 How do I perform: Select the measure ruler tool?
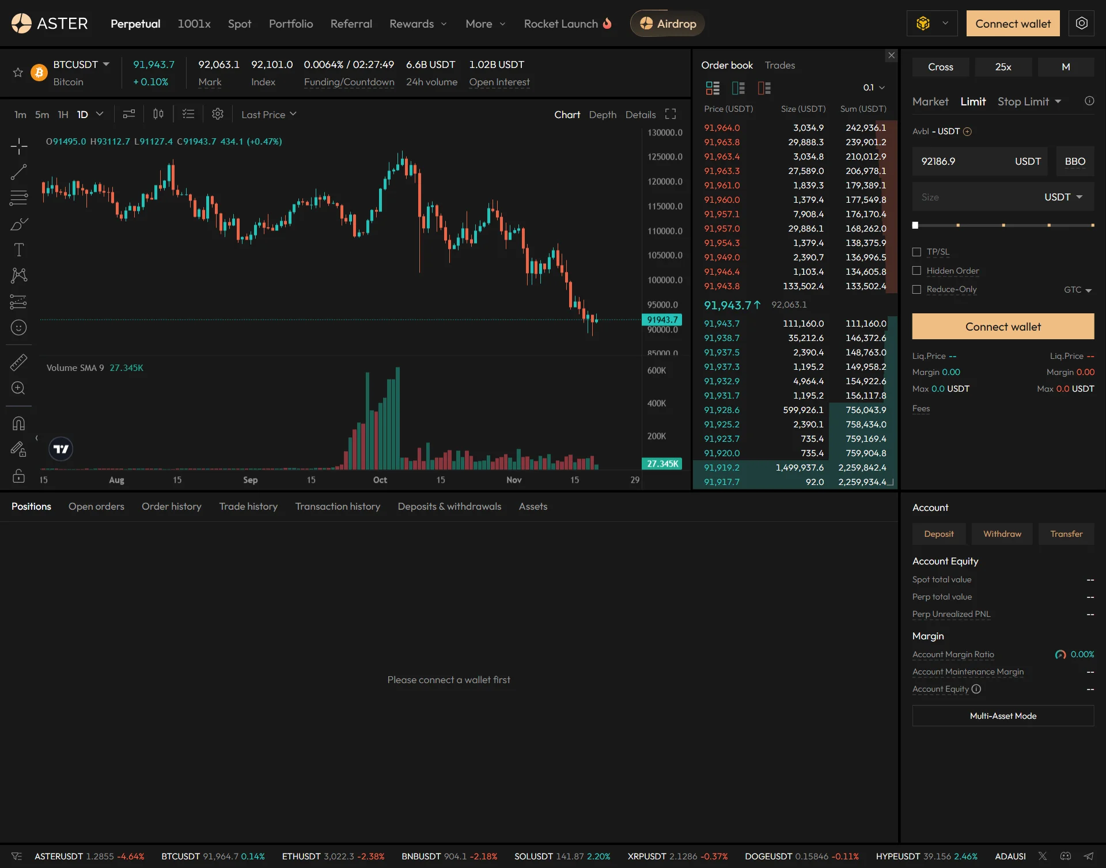pyautogui.click(x=19, y=362)
